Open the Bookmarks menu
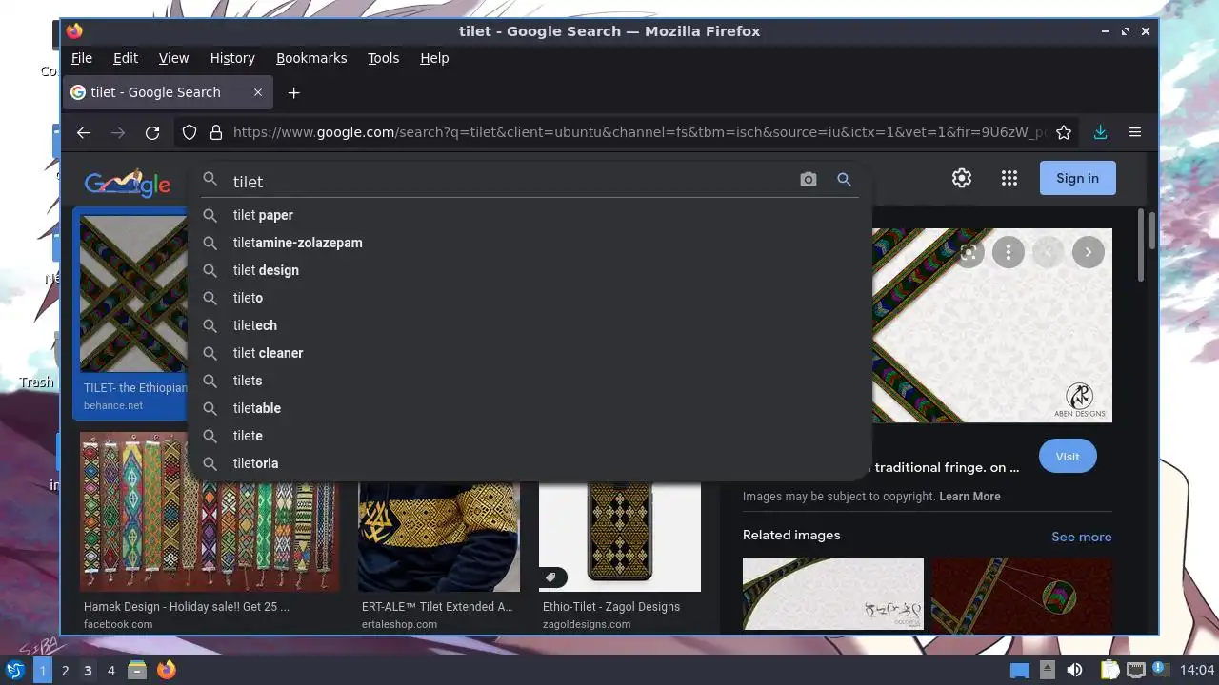This screenshot has height=685, width=1219. [x=311, y=58]
